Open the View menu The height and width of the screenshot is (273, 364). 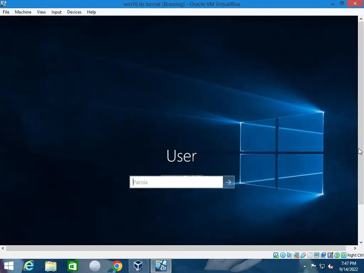41,12
